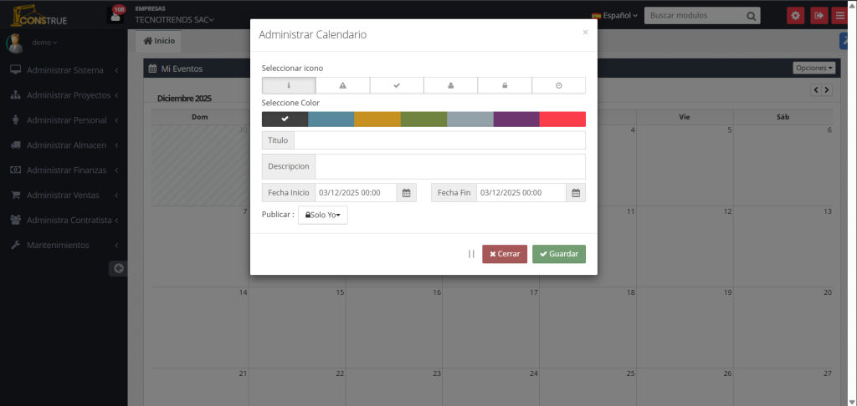Select the info icon for the event

pyautogui.click(x=289, y=85)
